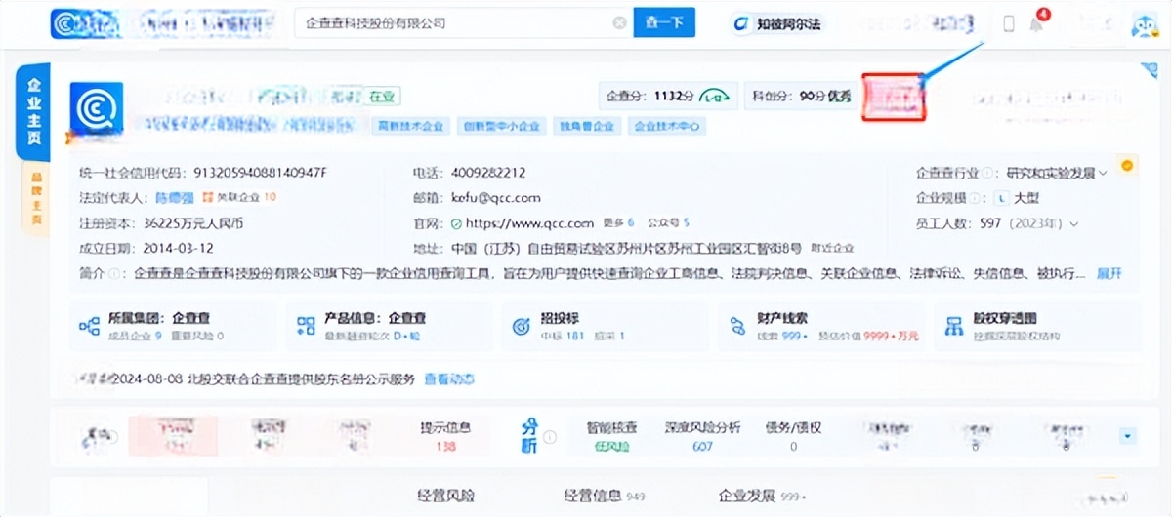Click the 所属集团 group icon
This screenshot has height=517, width=1172.
tap(90, 327)
